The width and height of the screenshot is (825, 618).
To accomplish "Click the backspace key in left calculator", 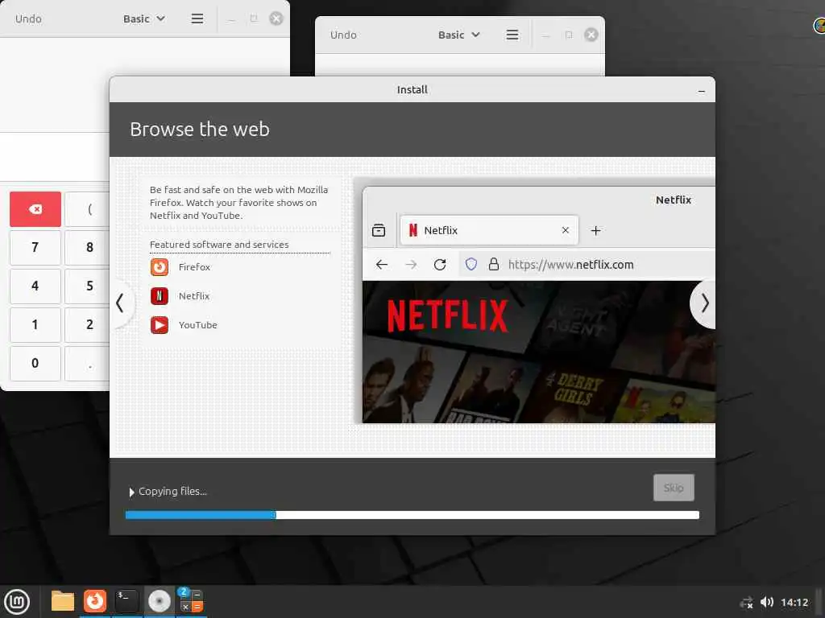I will pos(35,209).
